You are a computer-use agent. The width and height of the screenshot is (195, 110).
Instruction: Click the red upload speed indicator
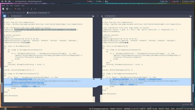pyautogui.click(x=90, y=1)
